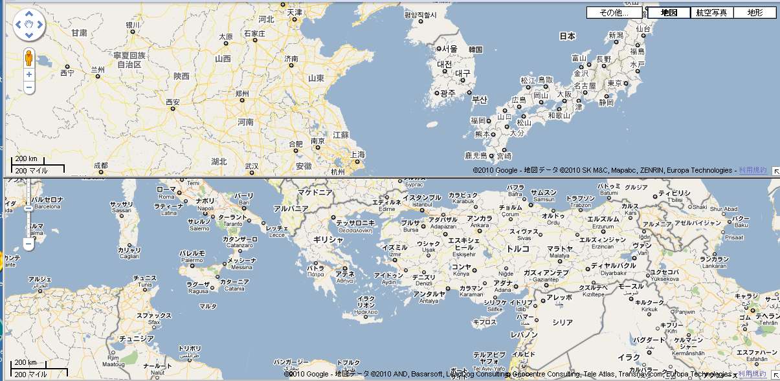Click the キプロス island label
This screenshot has width=780, height=381.
484,321
